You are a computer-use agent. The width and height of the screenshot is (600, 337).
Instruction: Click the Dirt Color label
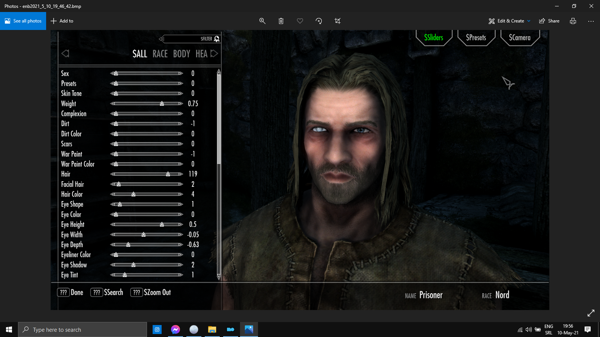point(71,134)
